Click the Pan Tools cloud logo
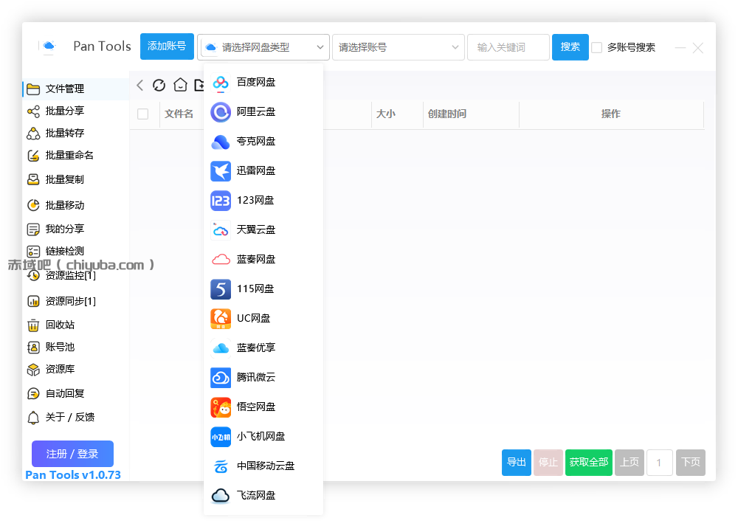738x532 pixels. [x=49, y=46]
